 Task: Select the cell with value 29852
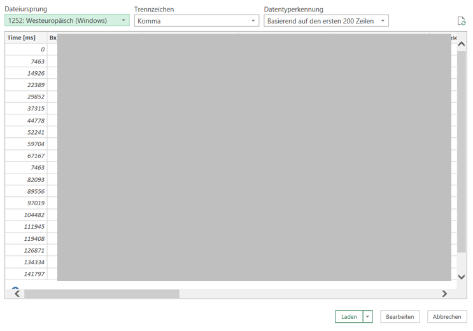point(26,97)
